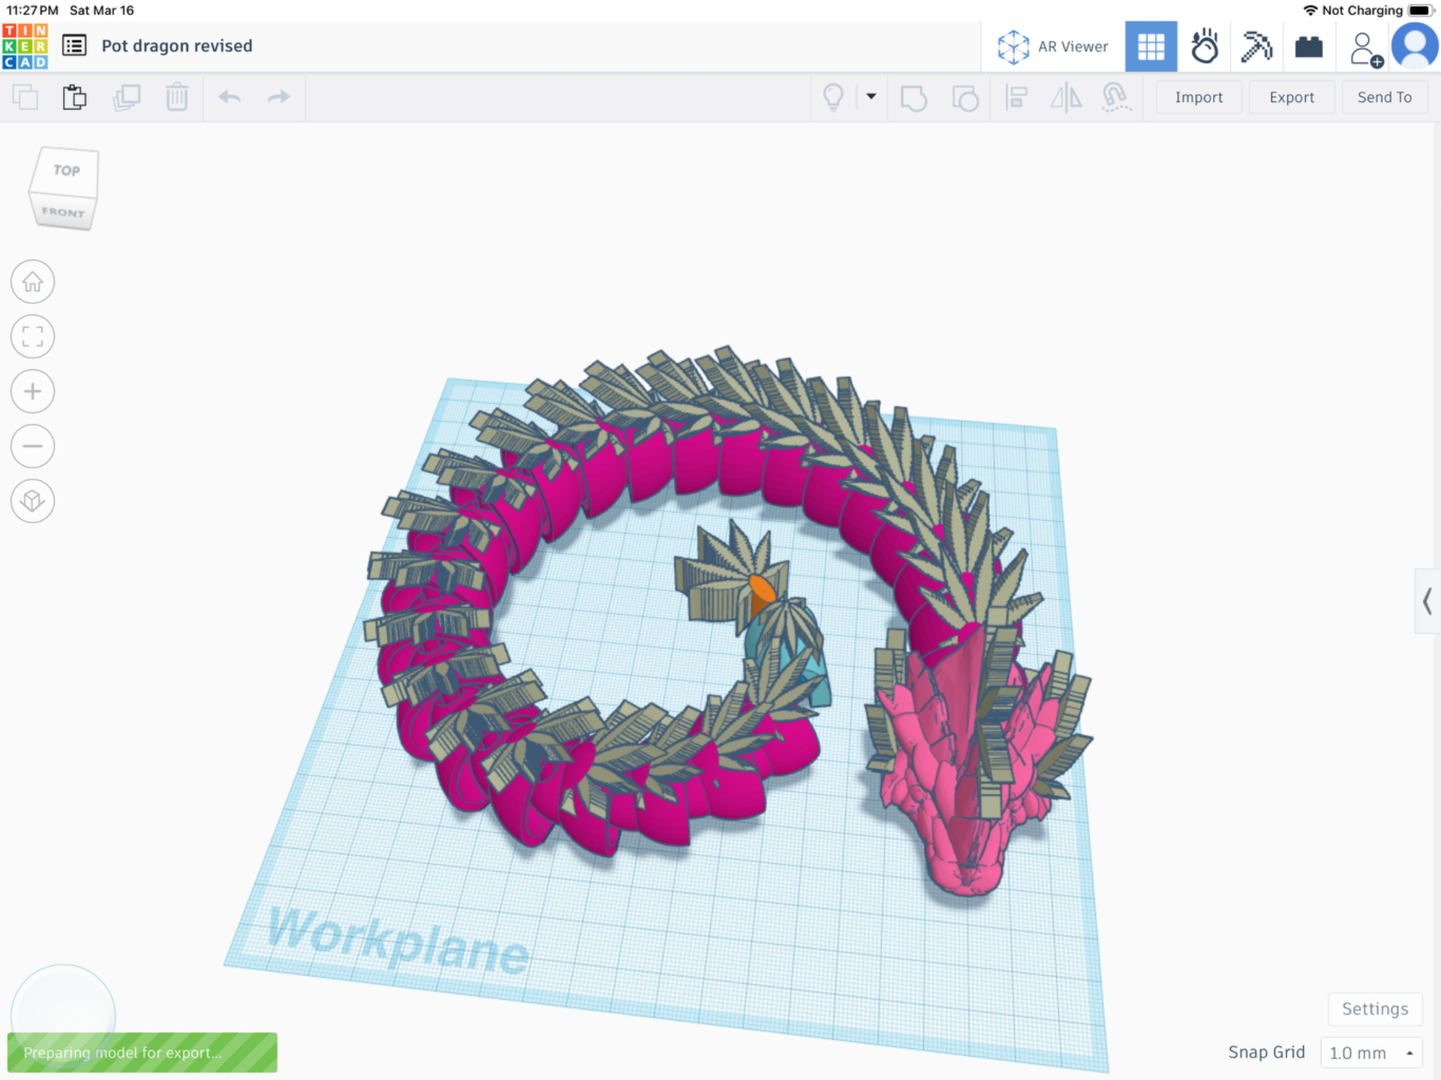
Task: Click the Paste clipboard icon
Action: (74, 97)
